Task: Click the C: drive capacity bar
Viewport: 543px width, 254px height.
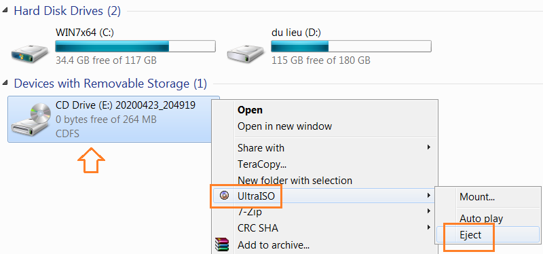Action: pos(135,46)
